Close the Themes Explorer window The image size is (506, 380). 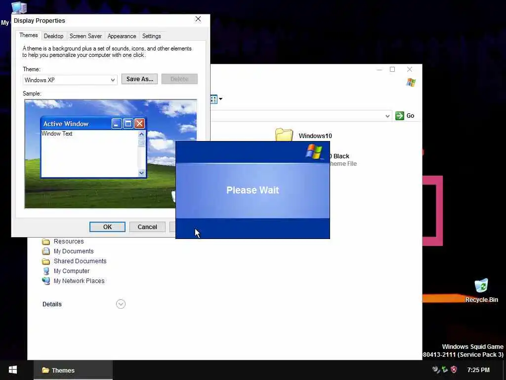410,69
